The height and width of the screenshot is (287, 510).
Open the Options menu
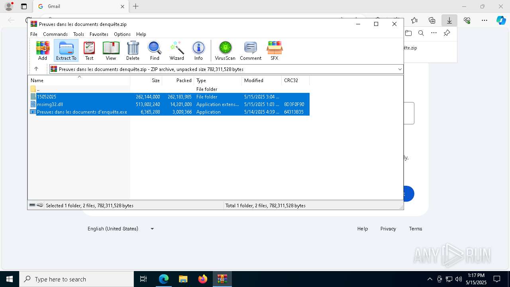point(122,34)
